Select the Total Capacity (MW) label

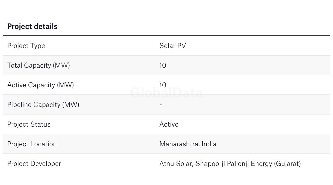point(38,65)
